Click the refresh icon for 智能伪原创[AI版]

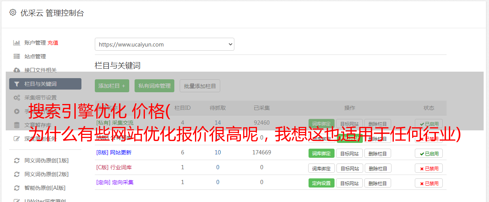point(16,188)
